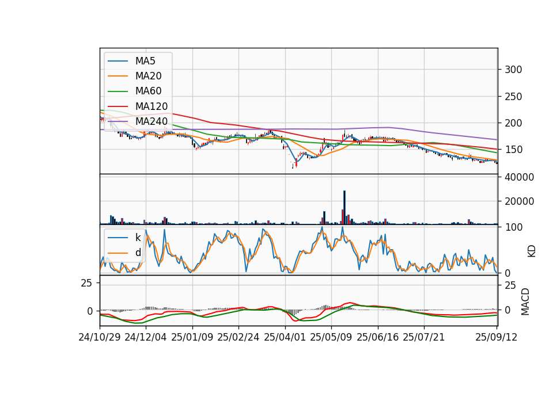Click the tallest volume bar

coord(344,208)
